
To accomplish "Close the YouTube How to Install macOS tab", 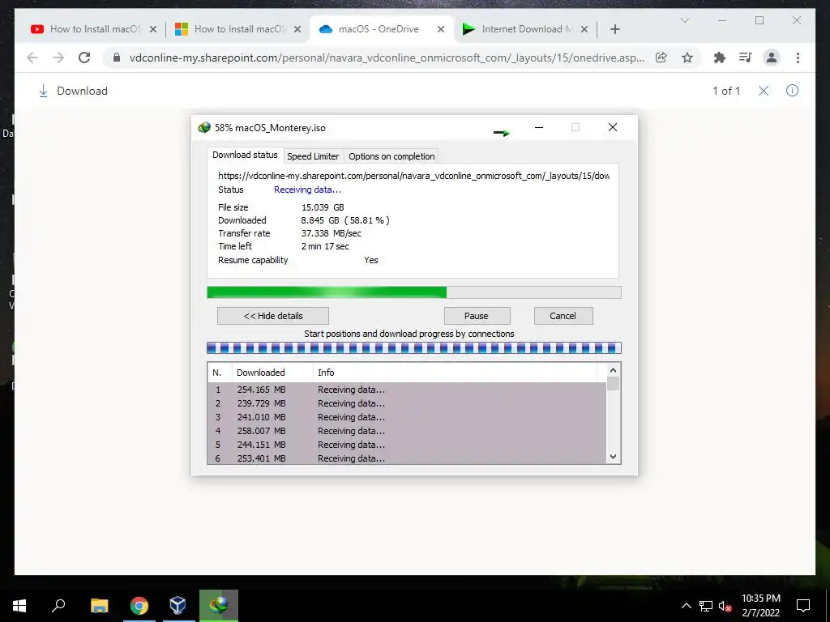I will pos(153,29).
